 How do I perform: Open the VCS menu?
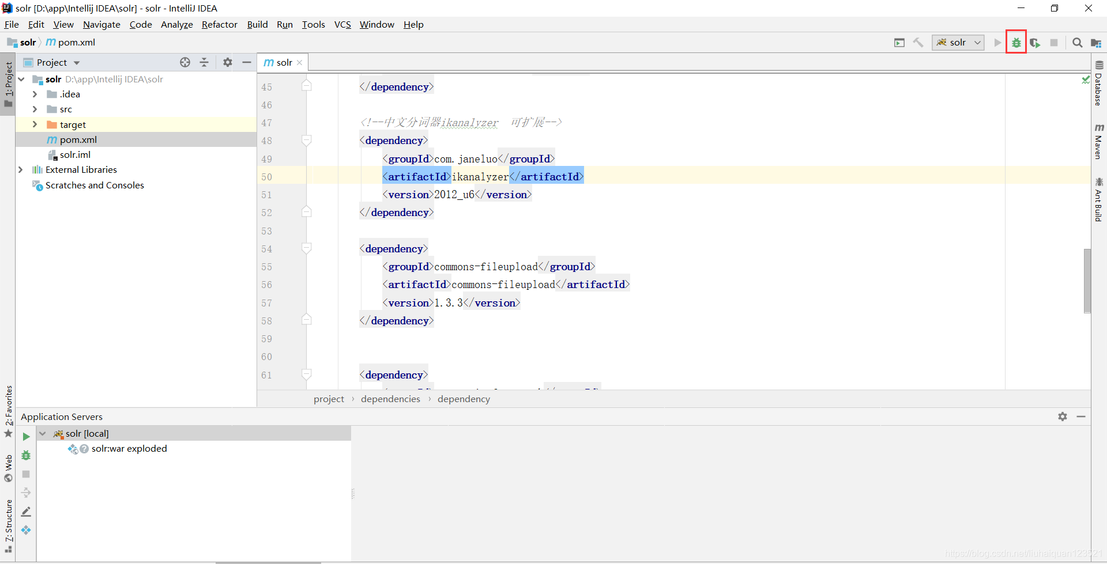(x=342, y=24)
